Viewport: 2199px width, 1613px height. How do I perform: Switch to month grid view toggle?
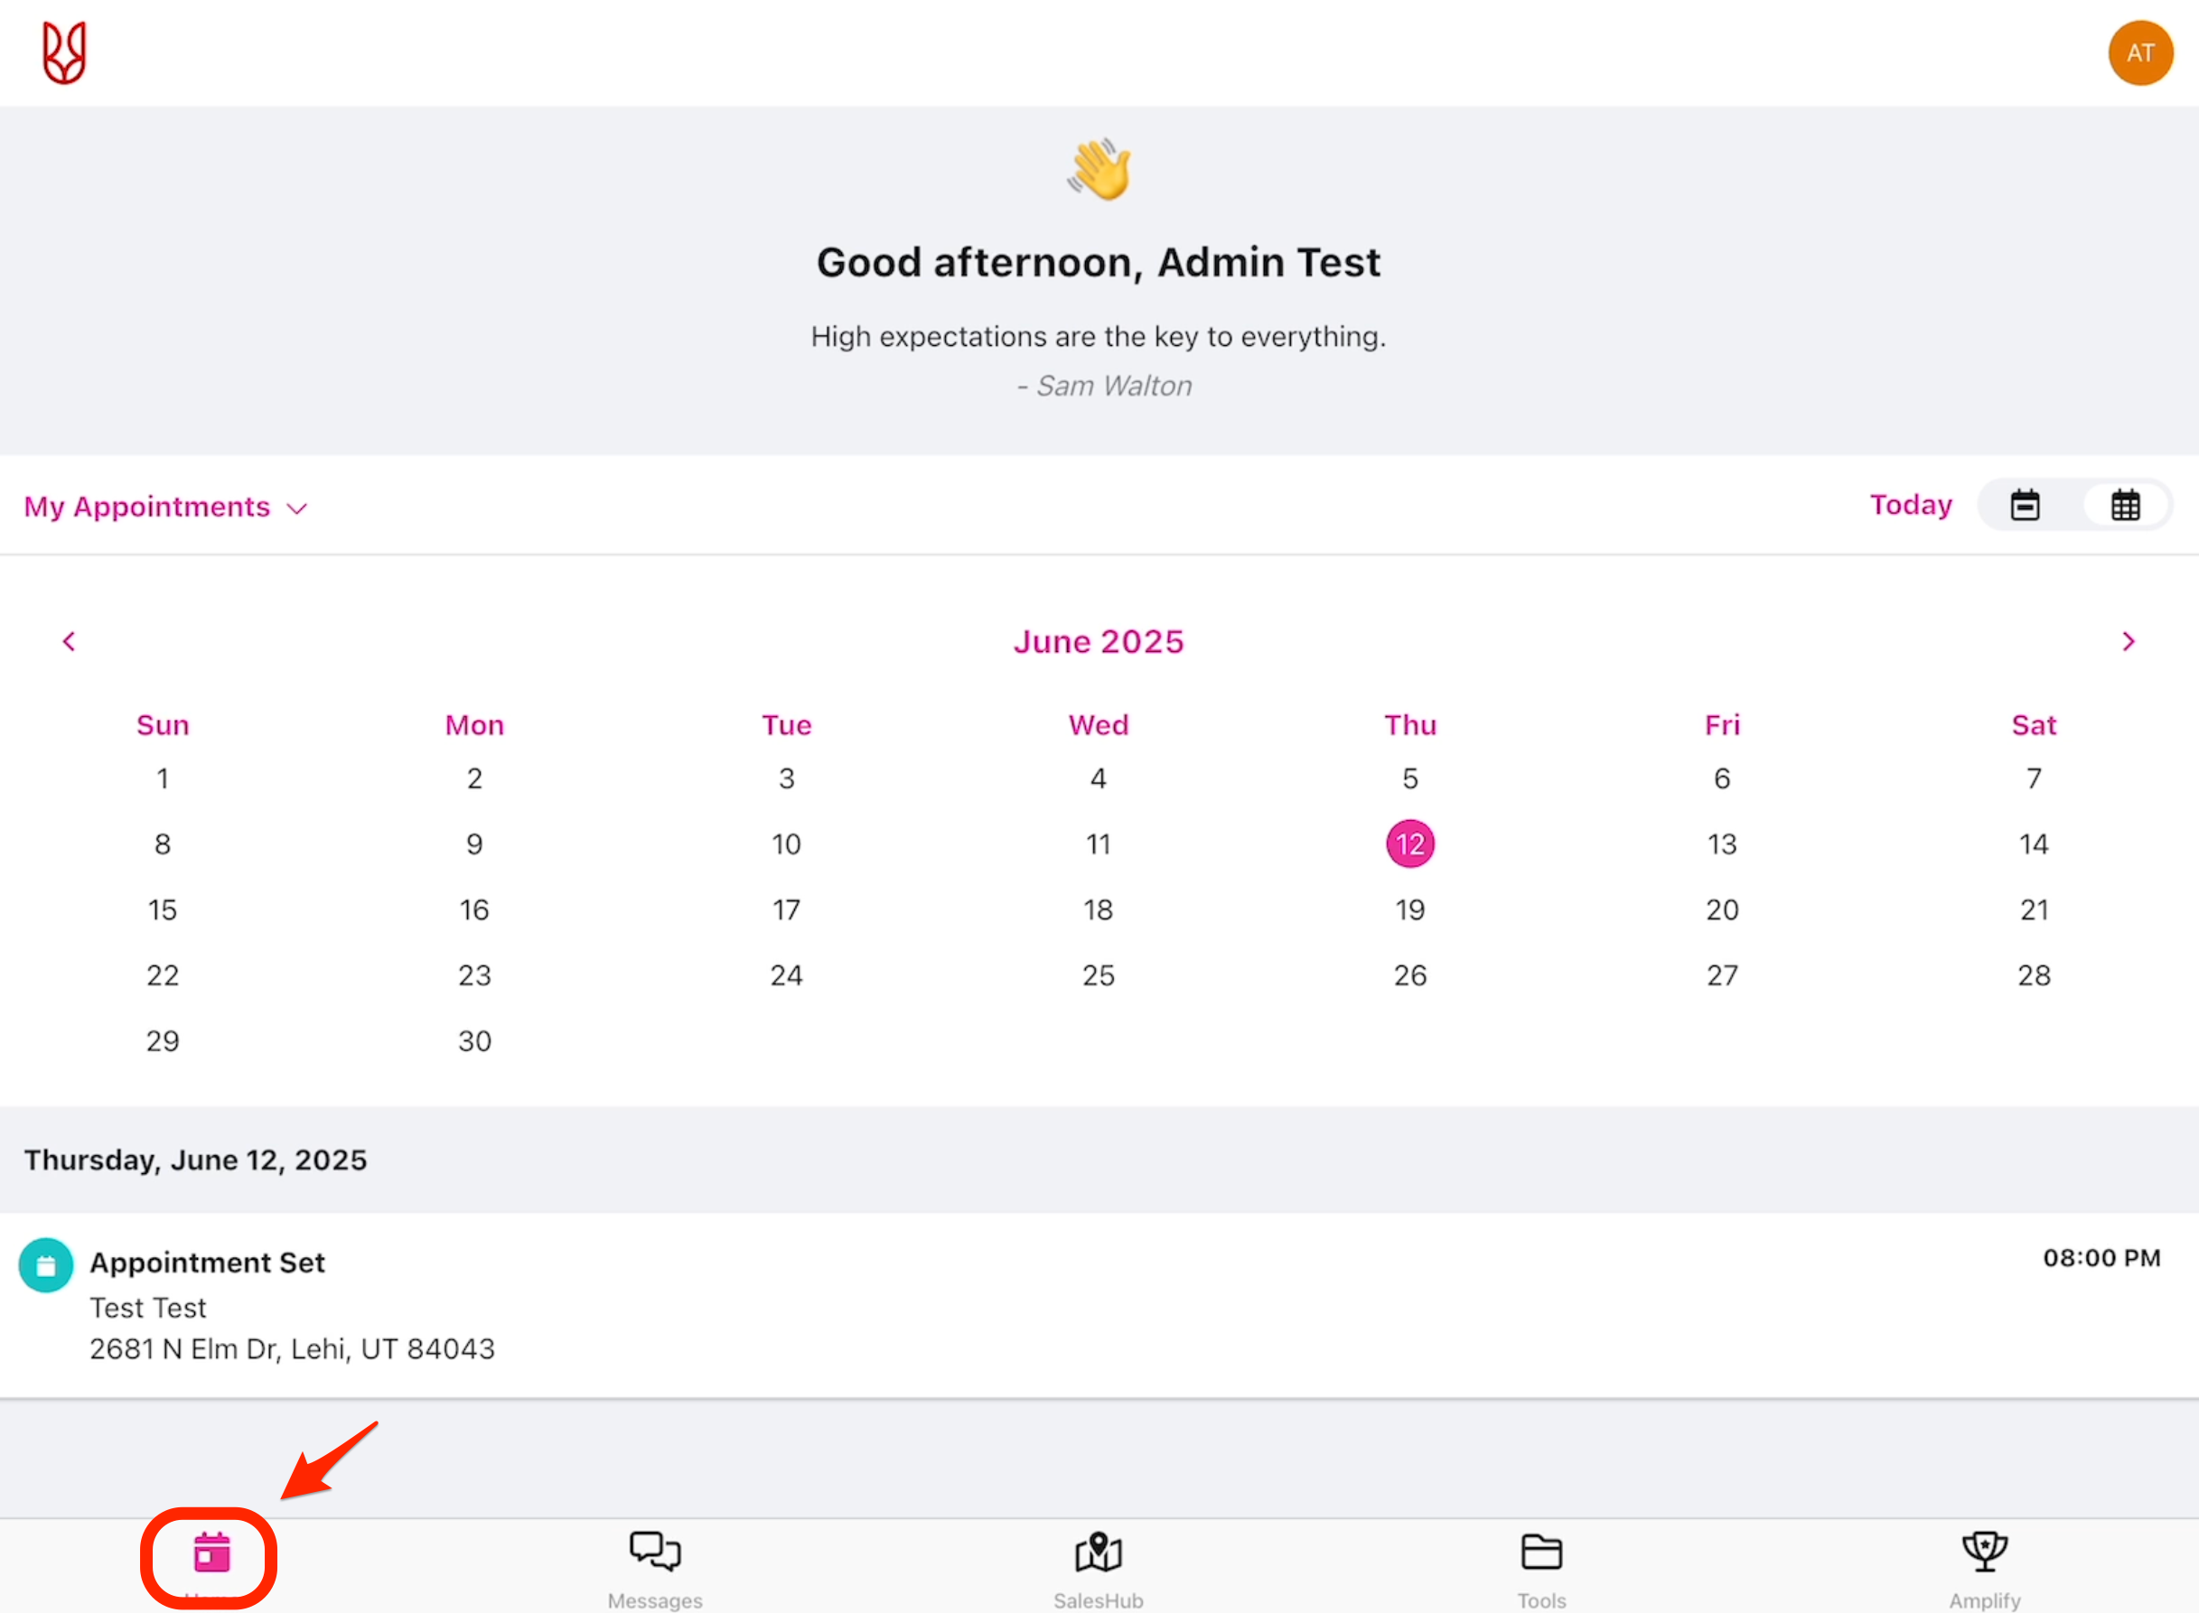click(x=2125, y=506)
